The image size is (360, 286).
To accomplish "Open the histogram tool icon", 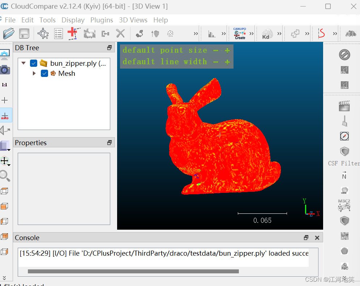I will pyautogui.click(x=211, y=34).
